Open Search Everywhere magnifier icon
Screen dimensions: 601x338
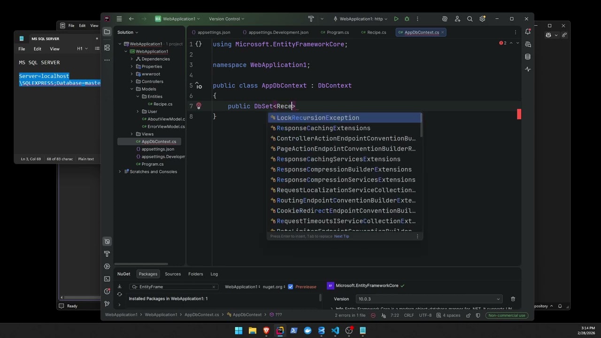(x=470, y=19)
